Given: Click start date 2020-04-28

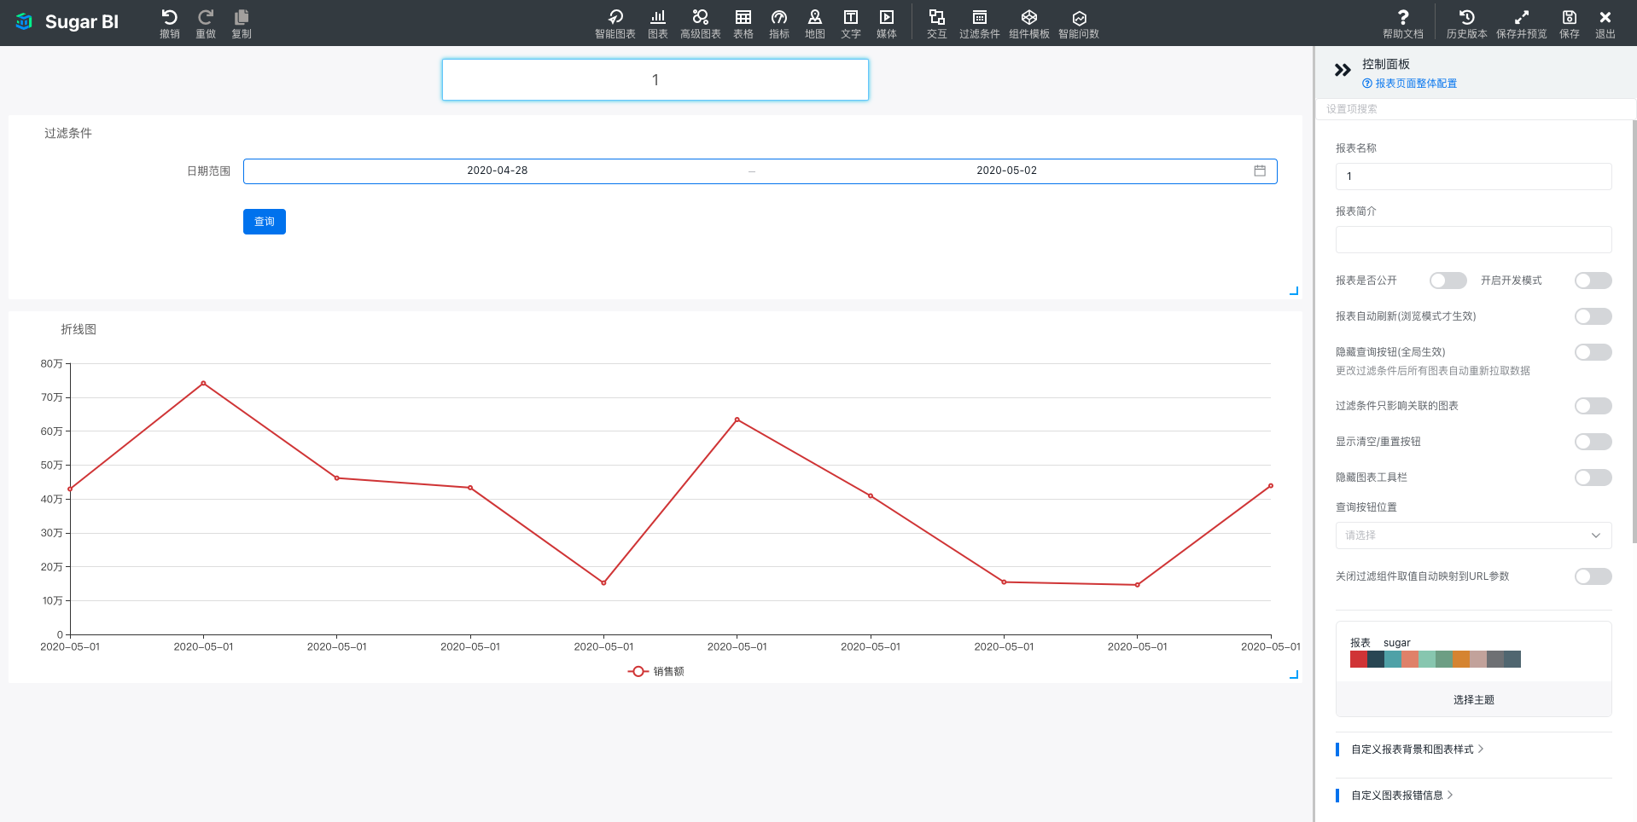Looking at the screenshot, I should [498, 171].
